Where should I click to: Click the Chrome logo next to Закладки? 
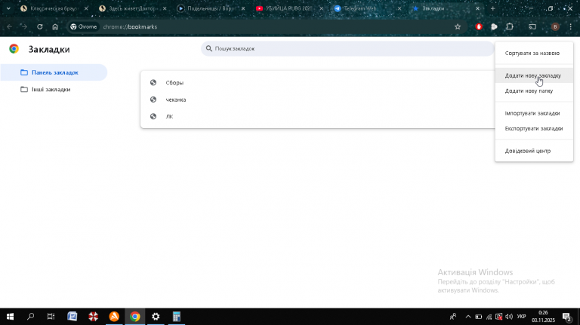pos(14,49)
